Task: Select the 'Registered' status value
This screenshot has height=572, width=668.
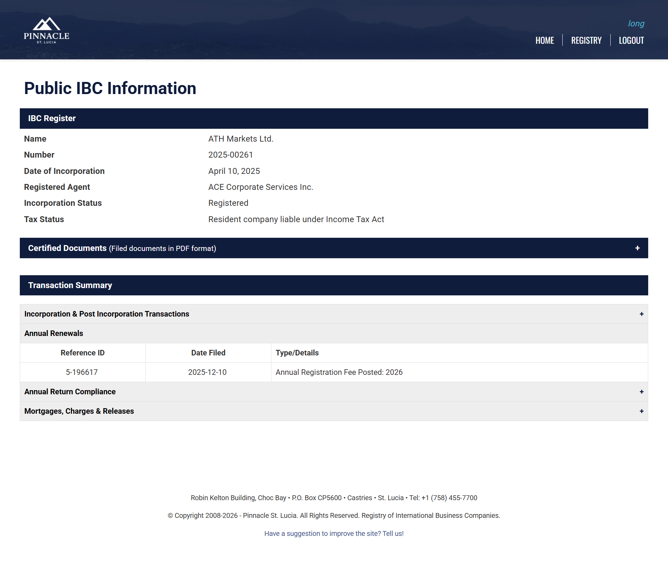Action: 228,203
